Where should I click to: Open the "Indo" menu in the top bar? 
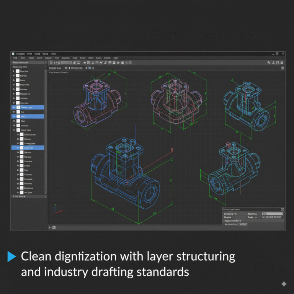[x=29, y=54]
